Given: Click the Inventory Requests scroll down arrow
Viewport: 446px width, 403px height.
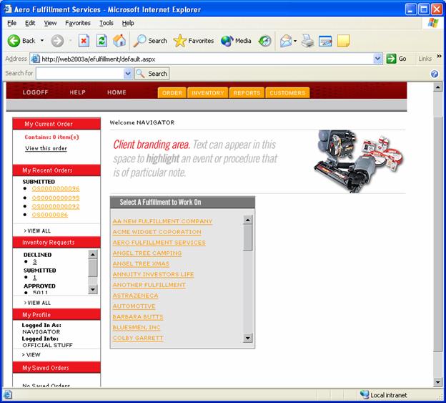Looking at the screenshot, I should tap(93, 289).
